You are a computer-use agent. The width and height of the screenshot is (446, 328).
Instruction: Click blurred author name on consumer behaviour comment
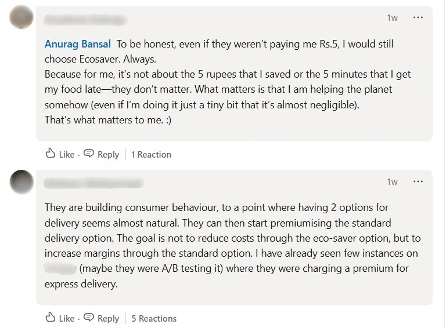[x=93, y=184]
